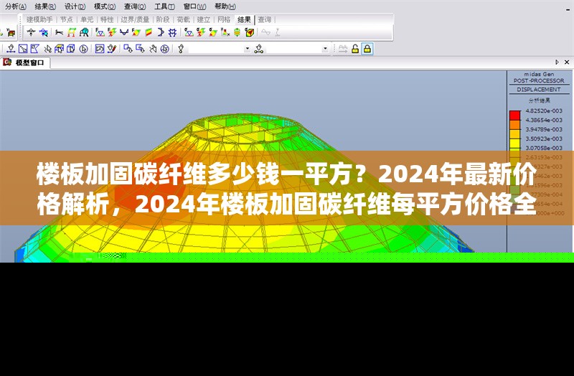Screen dimensions: 574x376
Task: Click the blue bracket result icon
Action: pos(160,32)
